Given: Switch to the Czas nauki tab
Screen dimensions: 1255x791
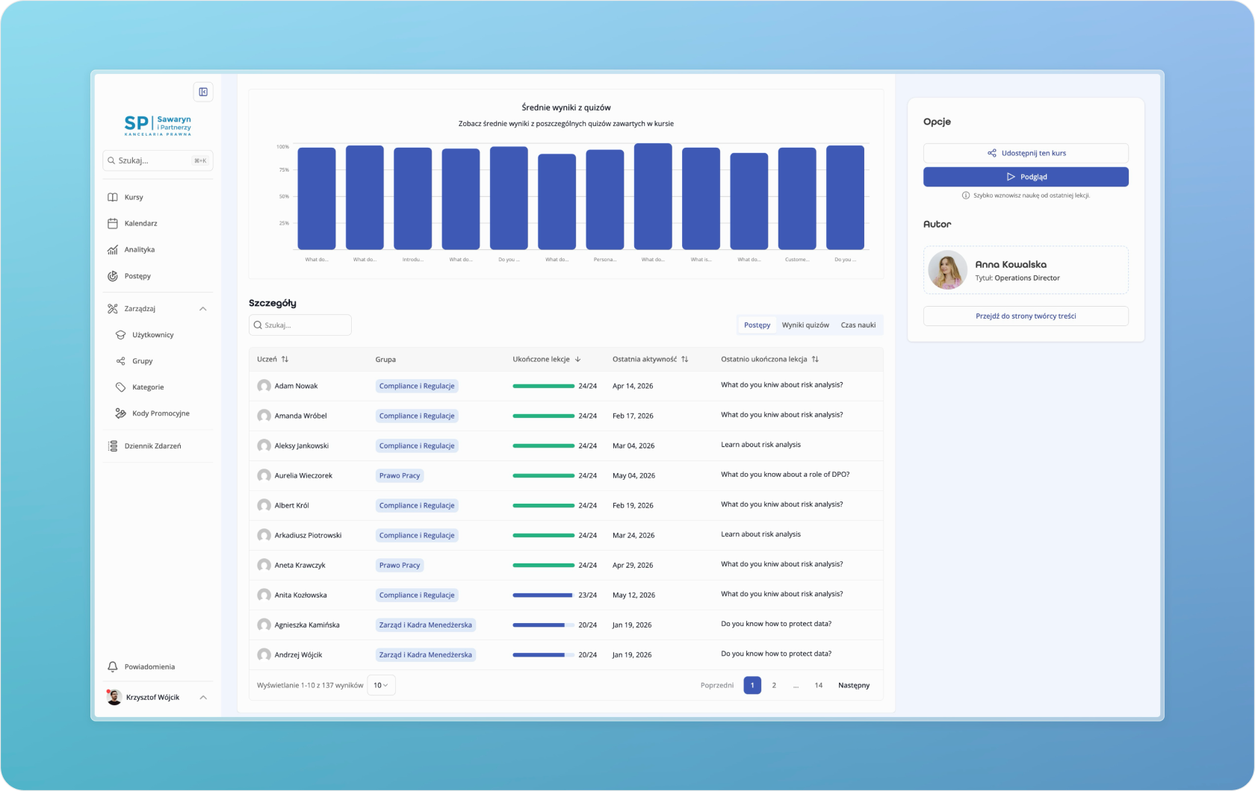Looking at the screenshot, I should click(x=858, y=325).
